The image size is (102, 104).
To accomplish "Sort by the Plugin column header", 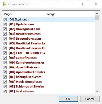I will (24, 14).
